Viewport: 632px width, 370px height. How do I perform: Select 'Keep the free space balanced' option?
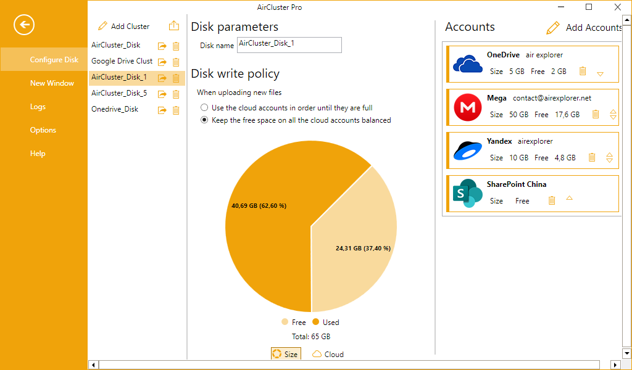click(x=204, y=120)
